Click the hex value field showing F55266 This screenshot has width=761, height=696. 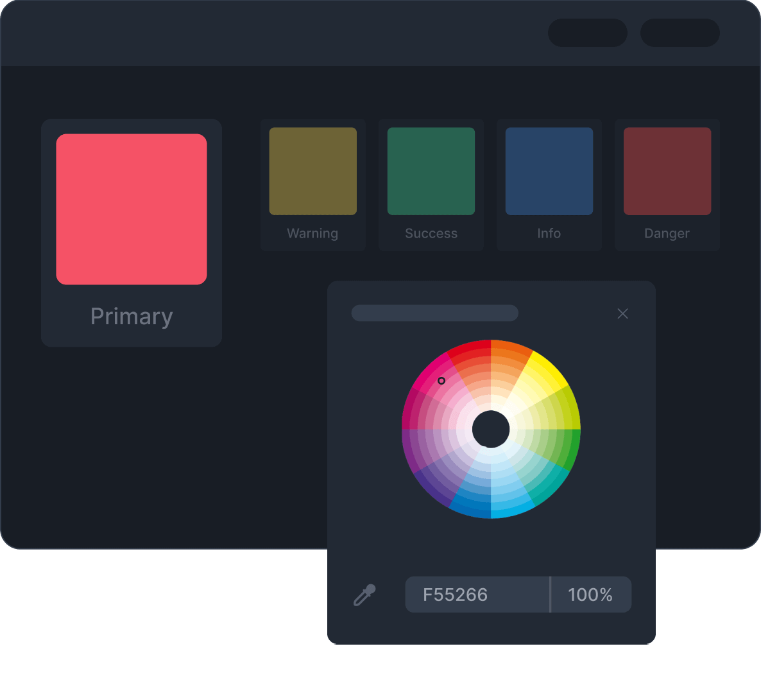point(477,595)
